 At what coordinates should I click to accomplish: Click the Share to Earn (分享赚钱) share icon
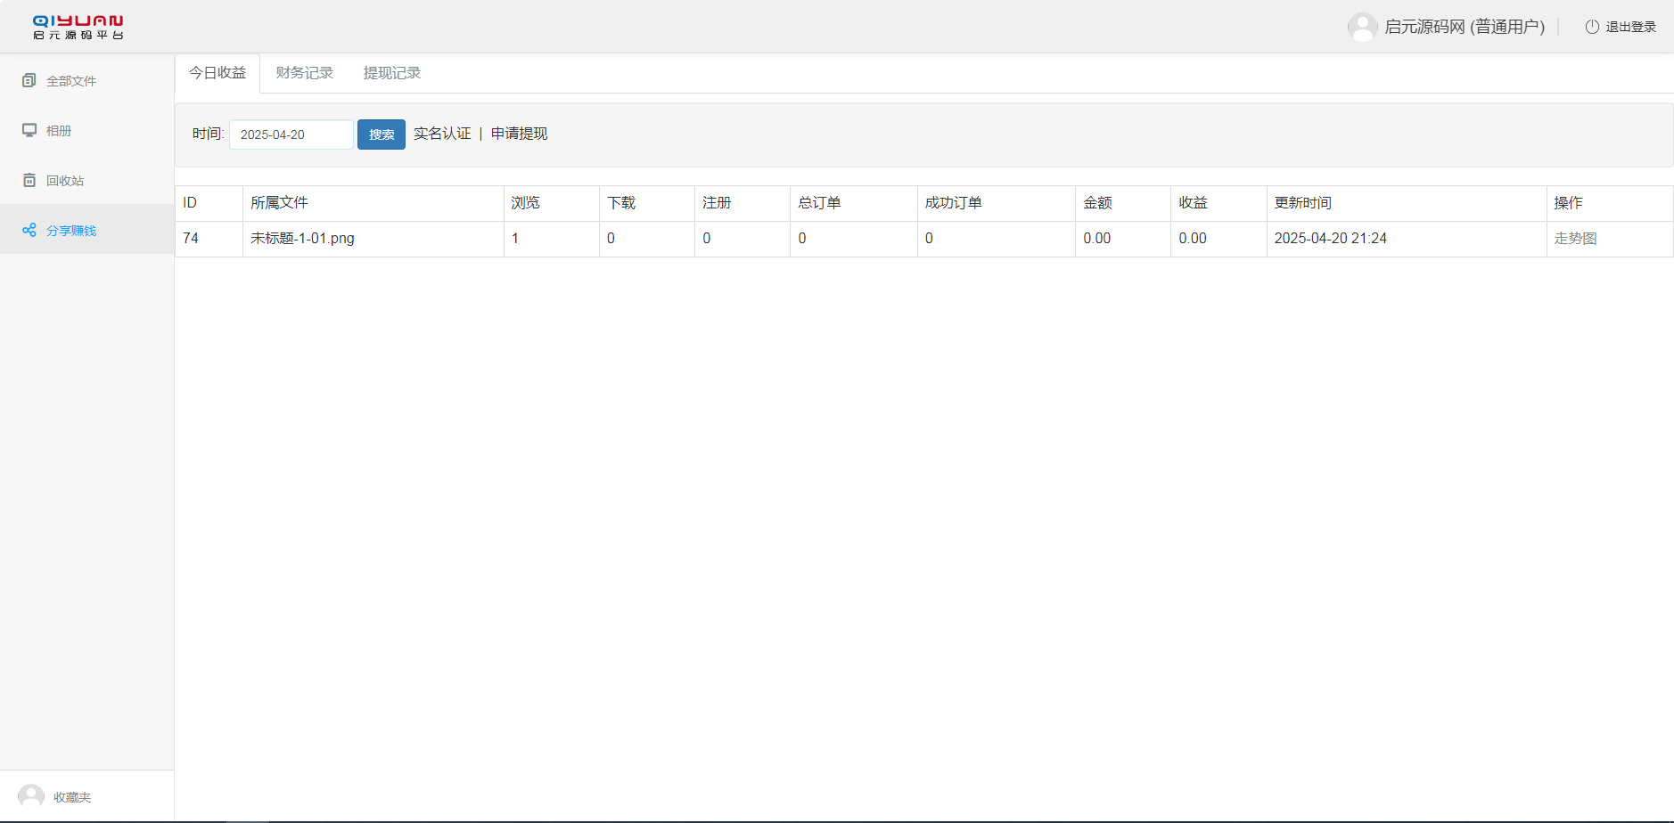tap(29, 231)
